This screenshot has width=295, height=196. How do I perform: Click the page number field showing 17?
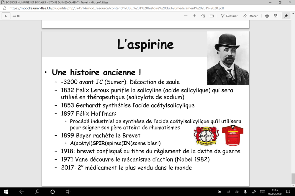(x=6, y=16)
